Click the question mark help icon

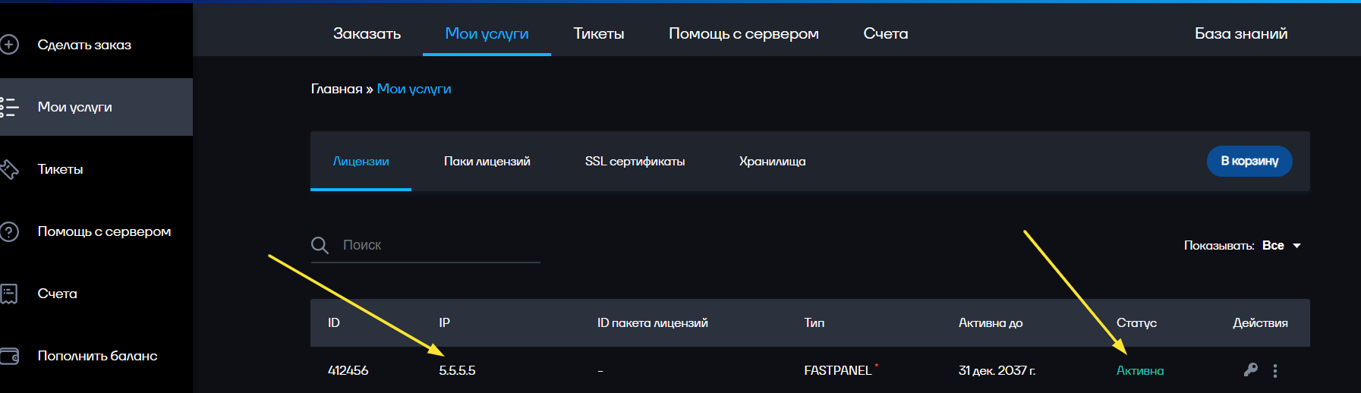[x=8, y=231]
